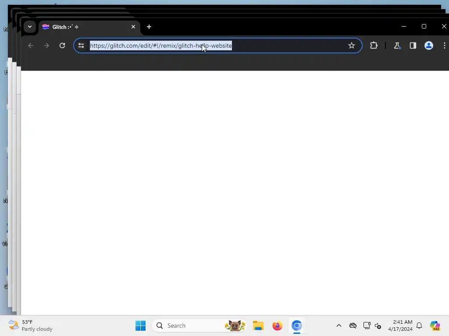449x336 pixels.
Task: Open the Chrome three-dot menu
Action: [x=444, y=45]
